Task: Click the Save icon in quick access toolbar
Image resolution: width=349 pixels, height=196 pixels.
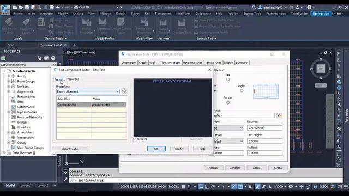Action: [x=27, y=7]
